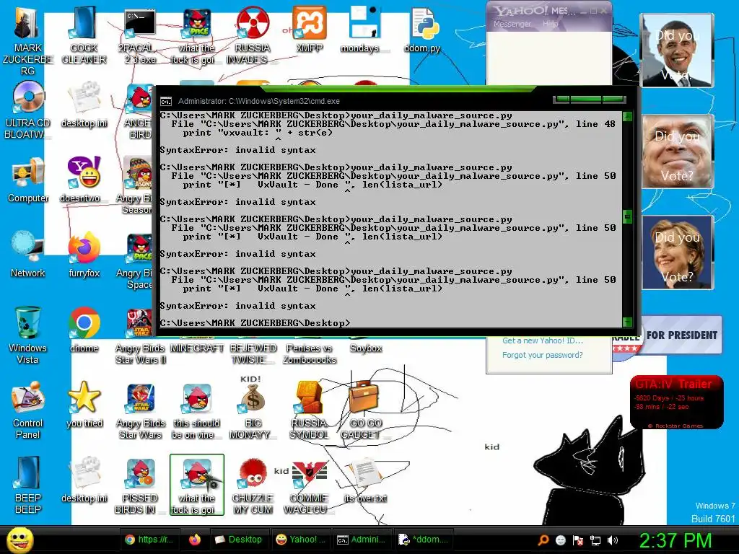Open the Network desktop icon
This screenshot has height=554, width=739.
[x=27, y=247]
